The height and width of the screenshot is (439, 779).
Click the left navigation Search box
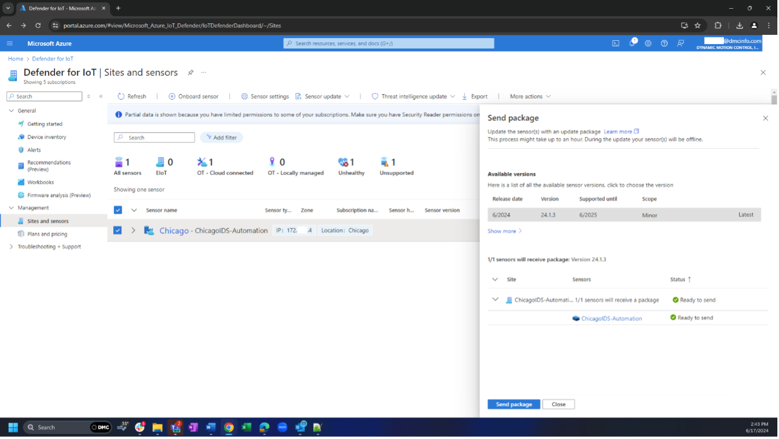coord(44,96)
